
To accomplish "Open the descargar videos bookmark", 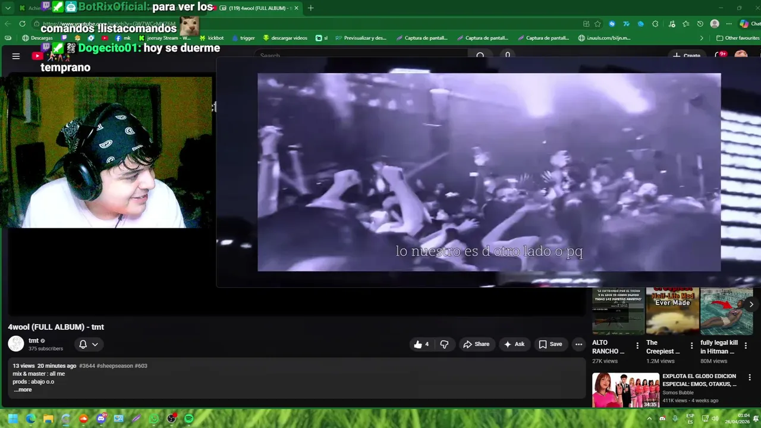I will tap(285, 38).
